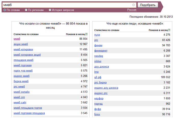Open the ммвб котировки link
Image resolution: width=175 pixels, height=118 pixels.
click(23, 49)
